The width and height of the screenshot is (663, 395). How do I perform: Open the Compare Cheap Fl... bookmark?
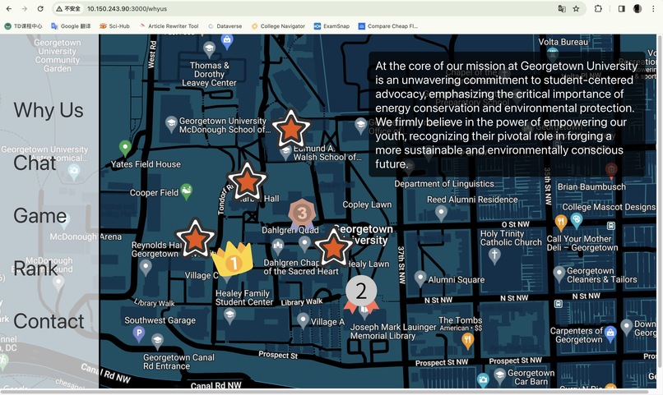point(388,26)
